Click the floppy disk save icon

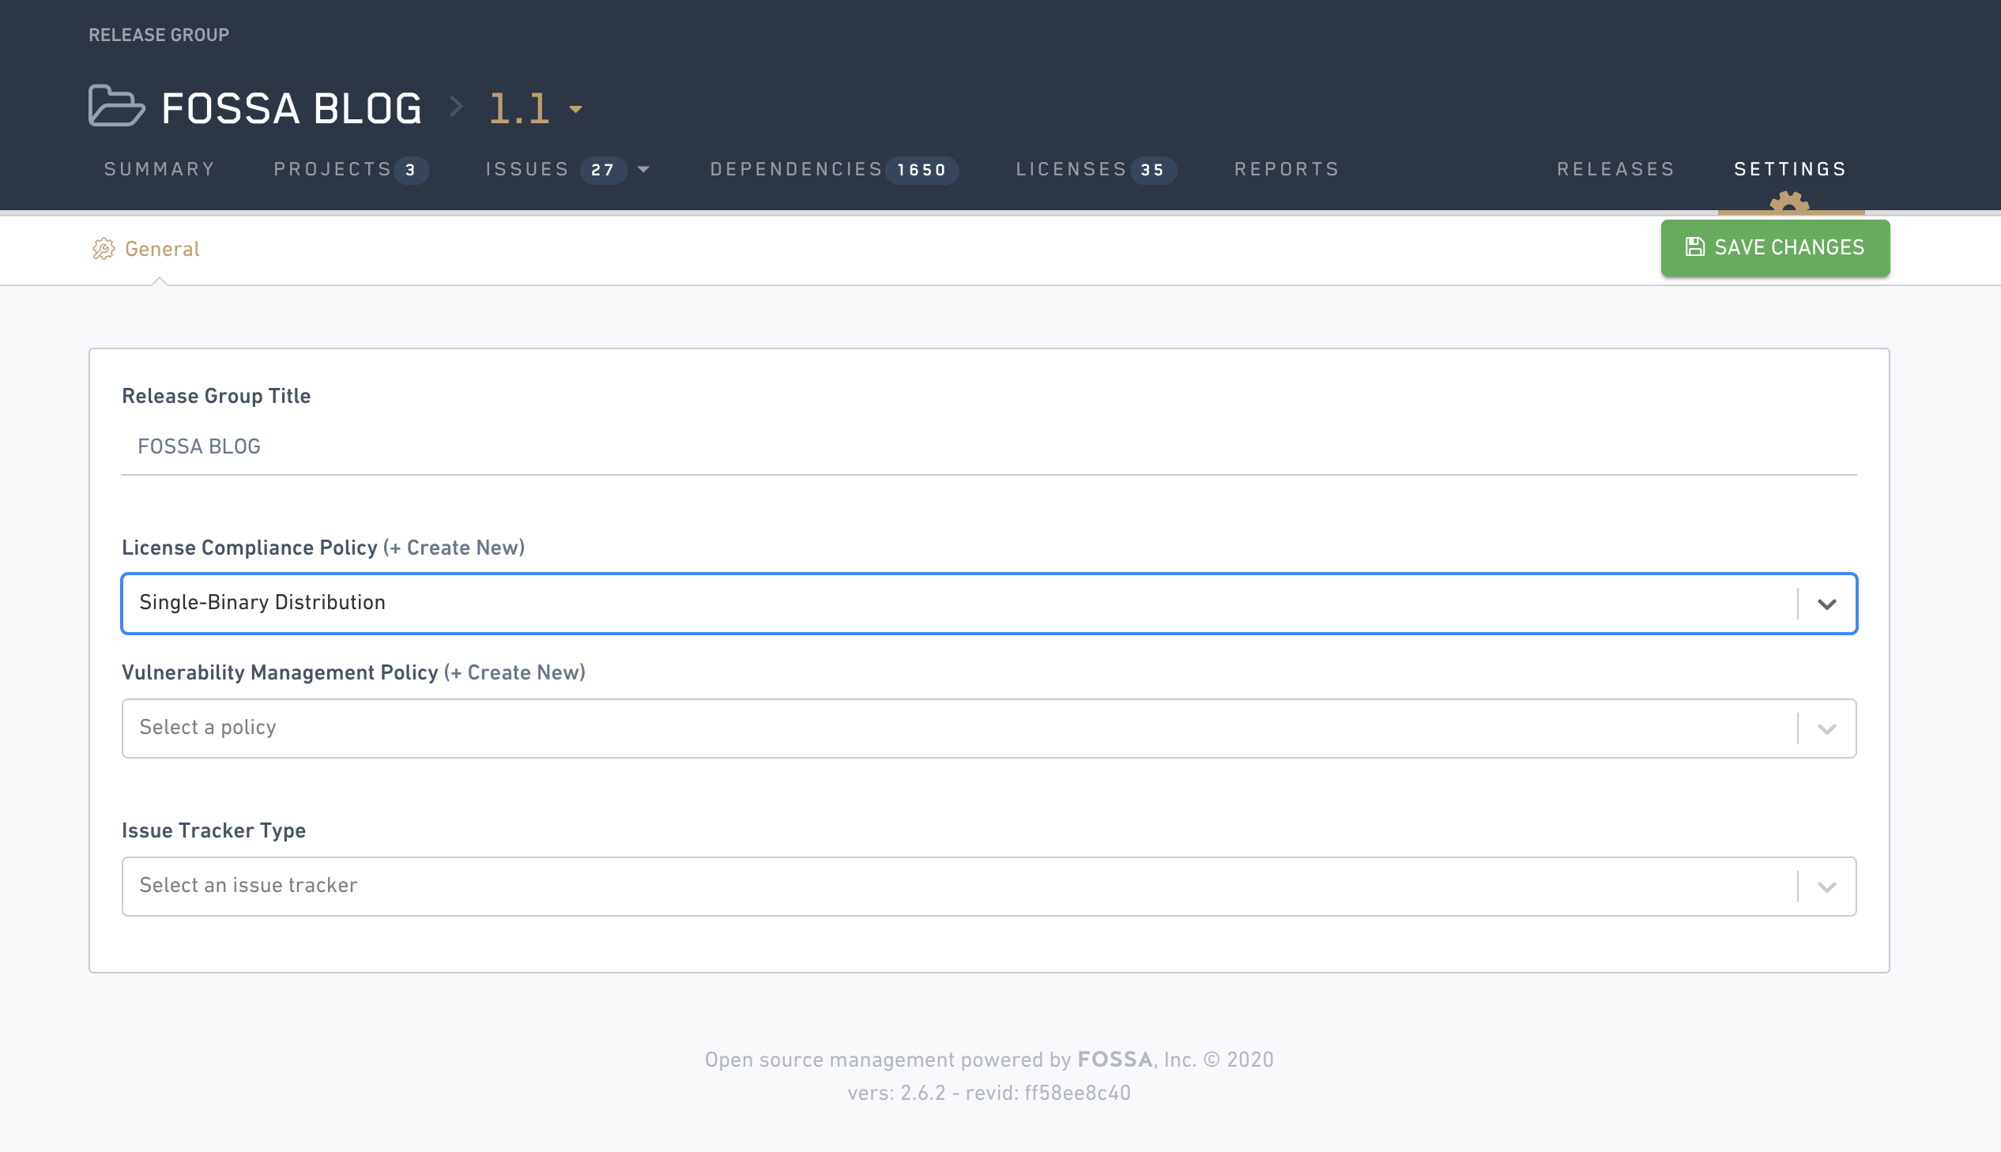point(1694,247)
